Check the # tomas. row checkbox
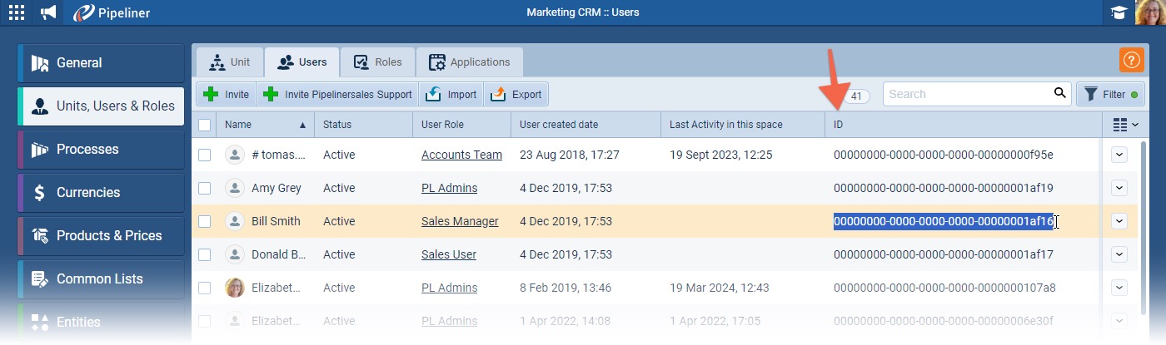The width and height of the screenshot is (1166, 345). pos(205,155)
